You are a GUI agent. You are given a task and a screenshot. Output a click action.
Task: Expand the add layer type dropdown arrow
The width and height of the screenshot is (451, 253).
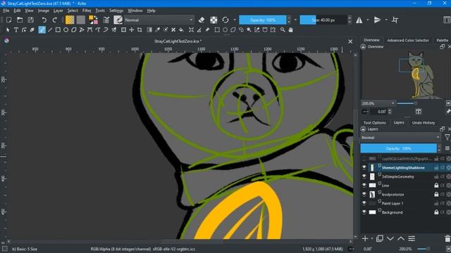pyautogui.click(x=372, y=239)
